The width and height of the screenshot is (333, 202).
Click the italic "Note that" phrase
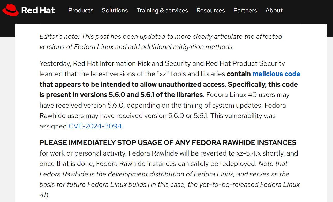click(x=273, y=164)
